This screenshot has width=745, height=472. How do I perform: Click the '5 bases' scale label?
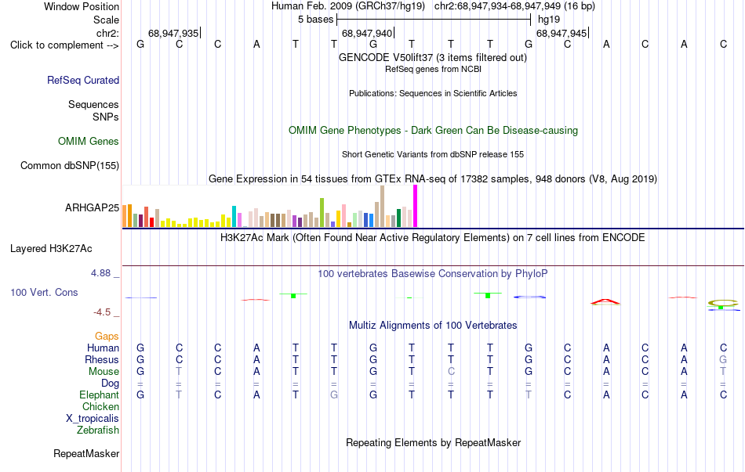point(316,20)
